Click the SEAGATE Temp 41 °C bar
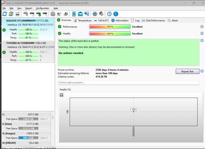 [28, 37]
